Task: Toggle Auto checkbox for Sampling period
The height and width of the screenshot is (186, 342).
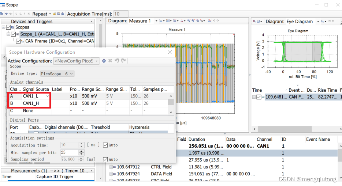Action: click(105, 159)
